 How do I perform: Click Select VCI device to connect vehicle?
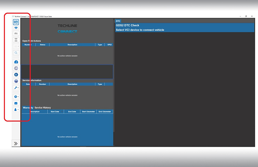(185, 30)
